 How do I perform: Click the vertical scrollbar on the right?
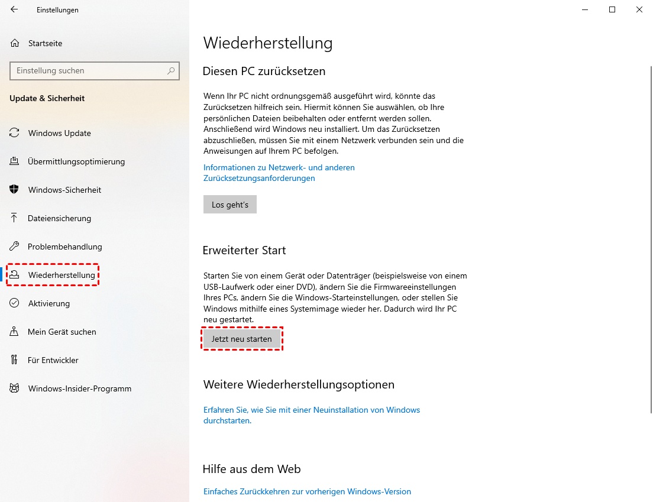coord(651,239)
